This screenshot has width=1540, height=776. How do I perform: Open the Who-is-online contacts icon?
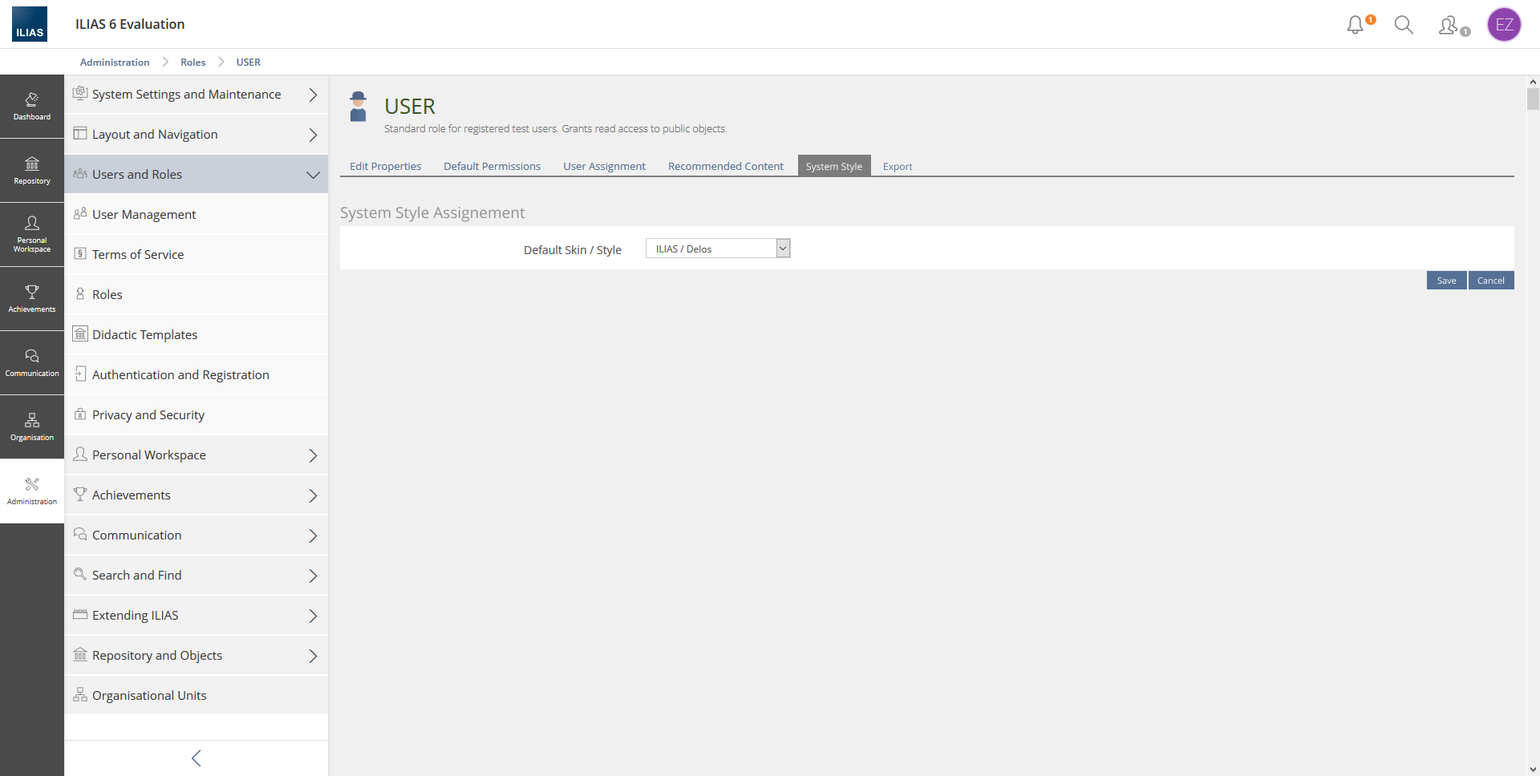click(x=1449, y=26)
